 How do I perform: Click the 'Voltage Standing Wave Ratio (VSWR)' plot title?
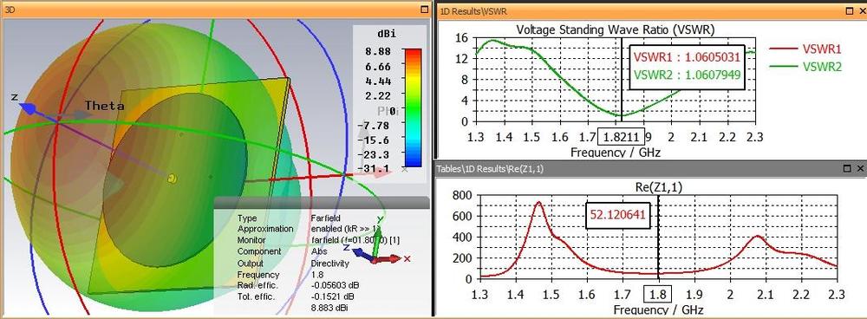pos(615,29)
